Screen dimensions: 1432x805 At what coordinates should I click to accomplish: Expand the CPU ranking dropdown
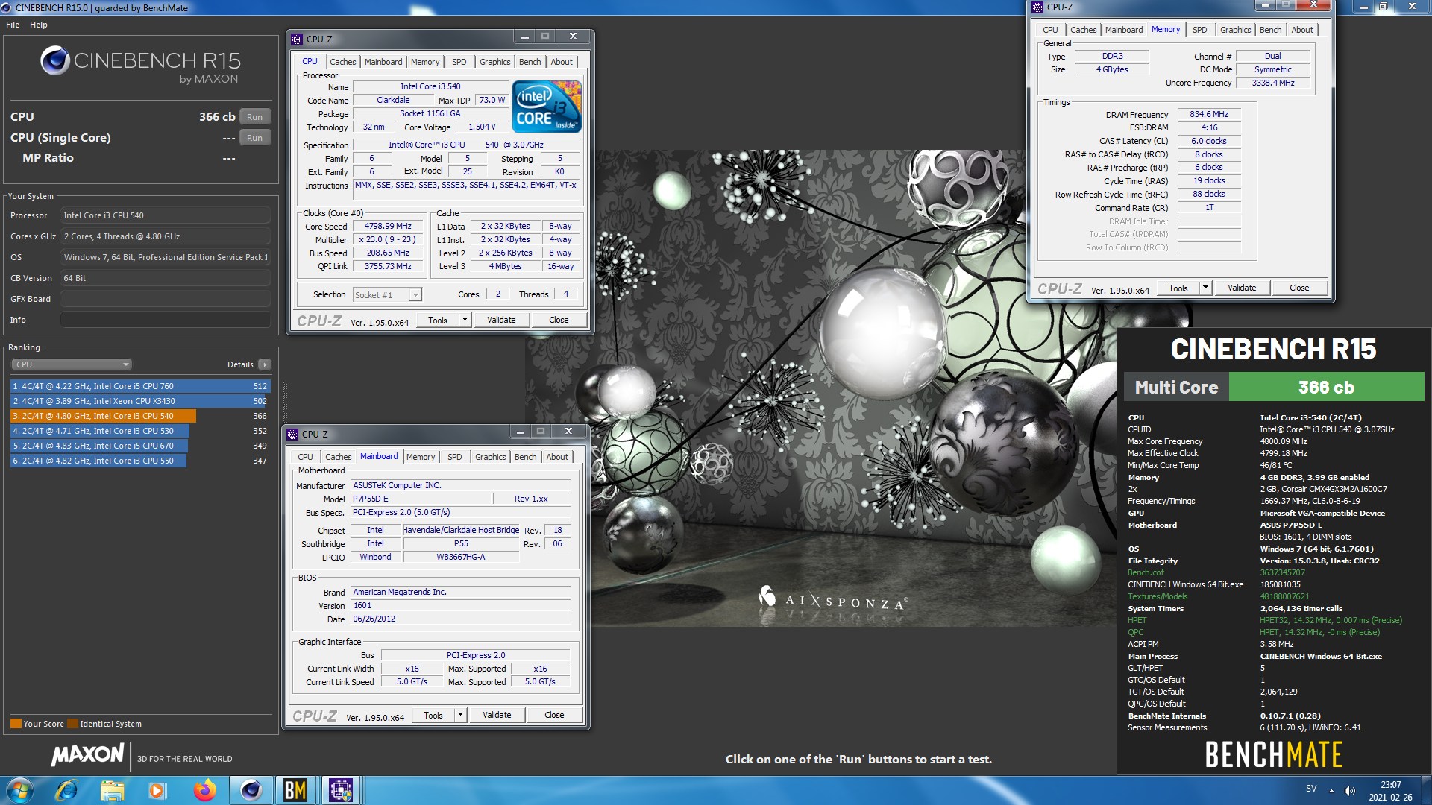coord(72,364)
